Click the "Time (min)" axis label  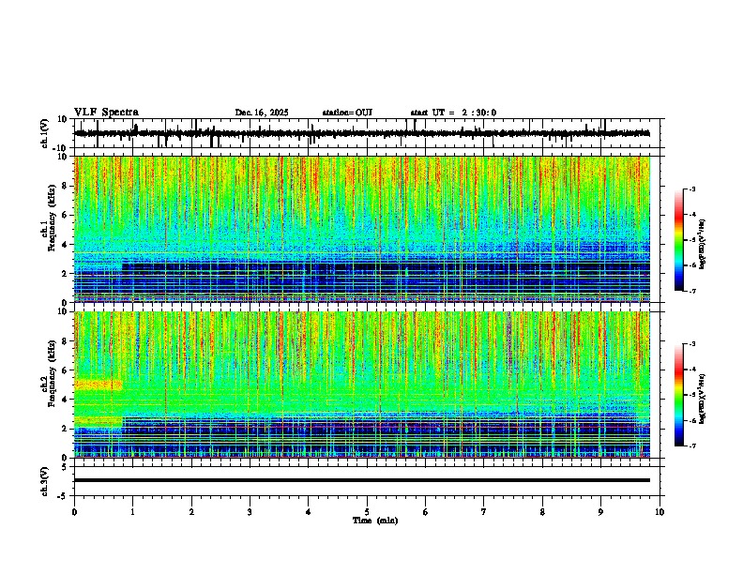[x=375, y=521]
